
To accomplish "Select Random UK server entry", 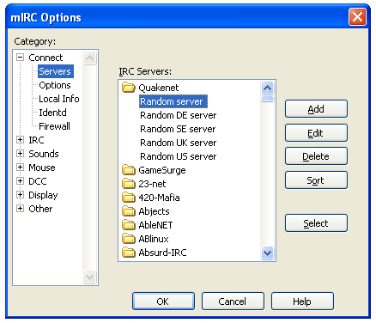I will click(x=178, y=143).
